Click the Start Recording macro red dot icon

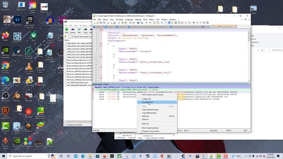point(194,23)
